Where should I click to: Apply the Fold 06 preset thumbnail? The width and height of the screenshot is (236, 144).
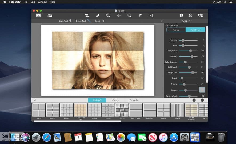pos(122,110)
